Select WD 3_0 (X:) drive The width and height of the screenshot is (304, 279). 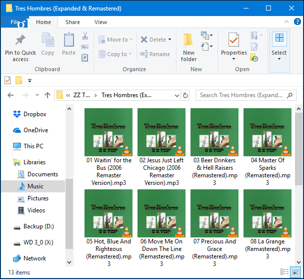tap(33, 242)
